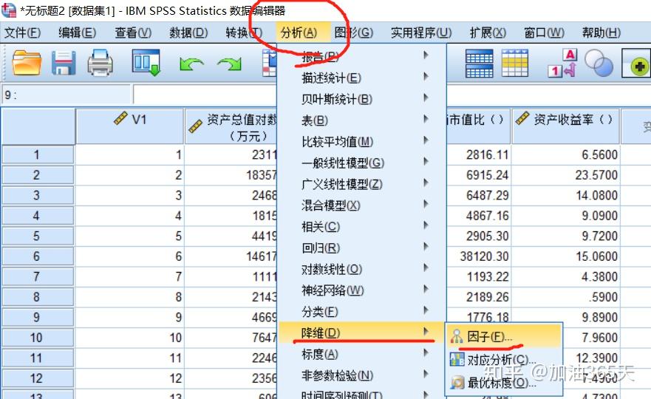Screen dimensions: 651x399
Task: Open the 窗口(W) menu
Action: coord(544,33)
